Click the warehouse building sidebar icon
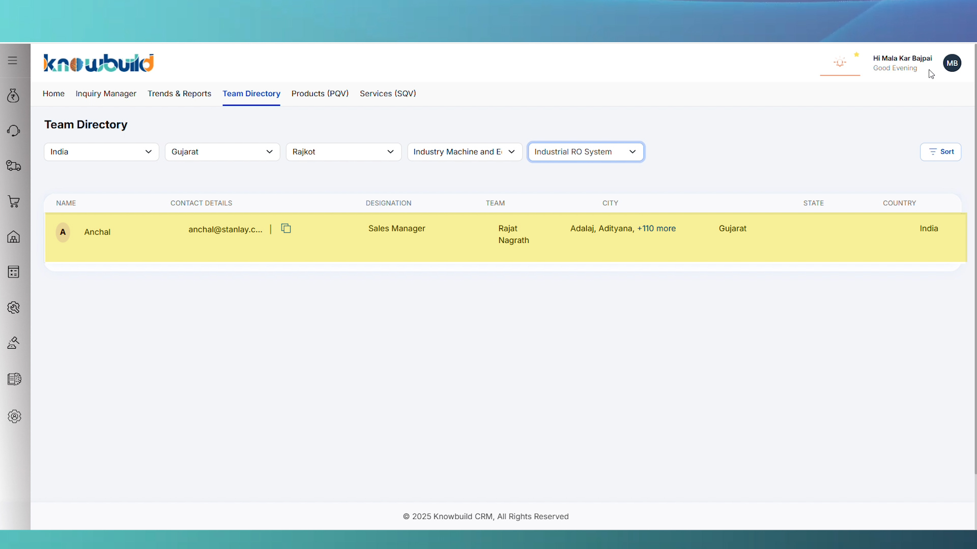Viewport: 977px width, 549px height. click(x=14, y=237)
